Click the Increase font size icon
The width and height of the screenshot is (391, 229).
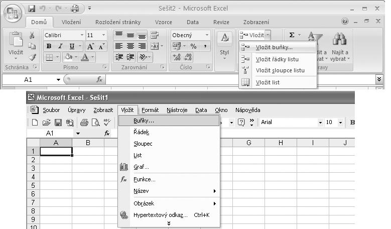coord(90,46)
